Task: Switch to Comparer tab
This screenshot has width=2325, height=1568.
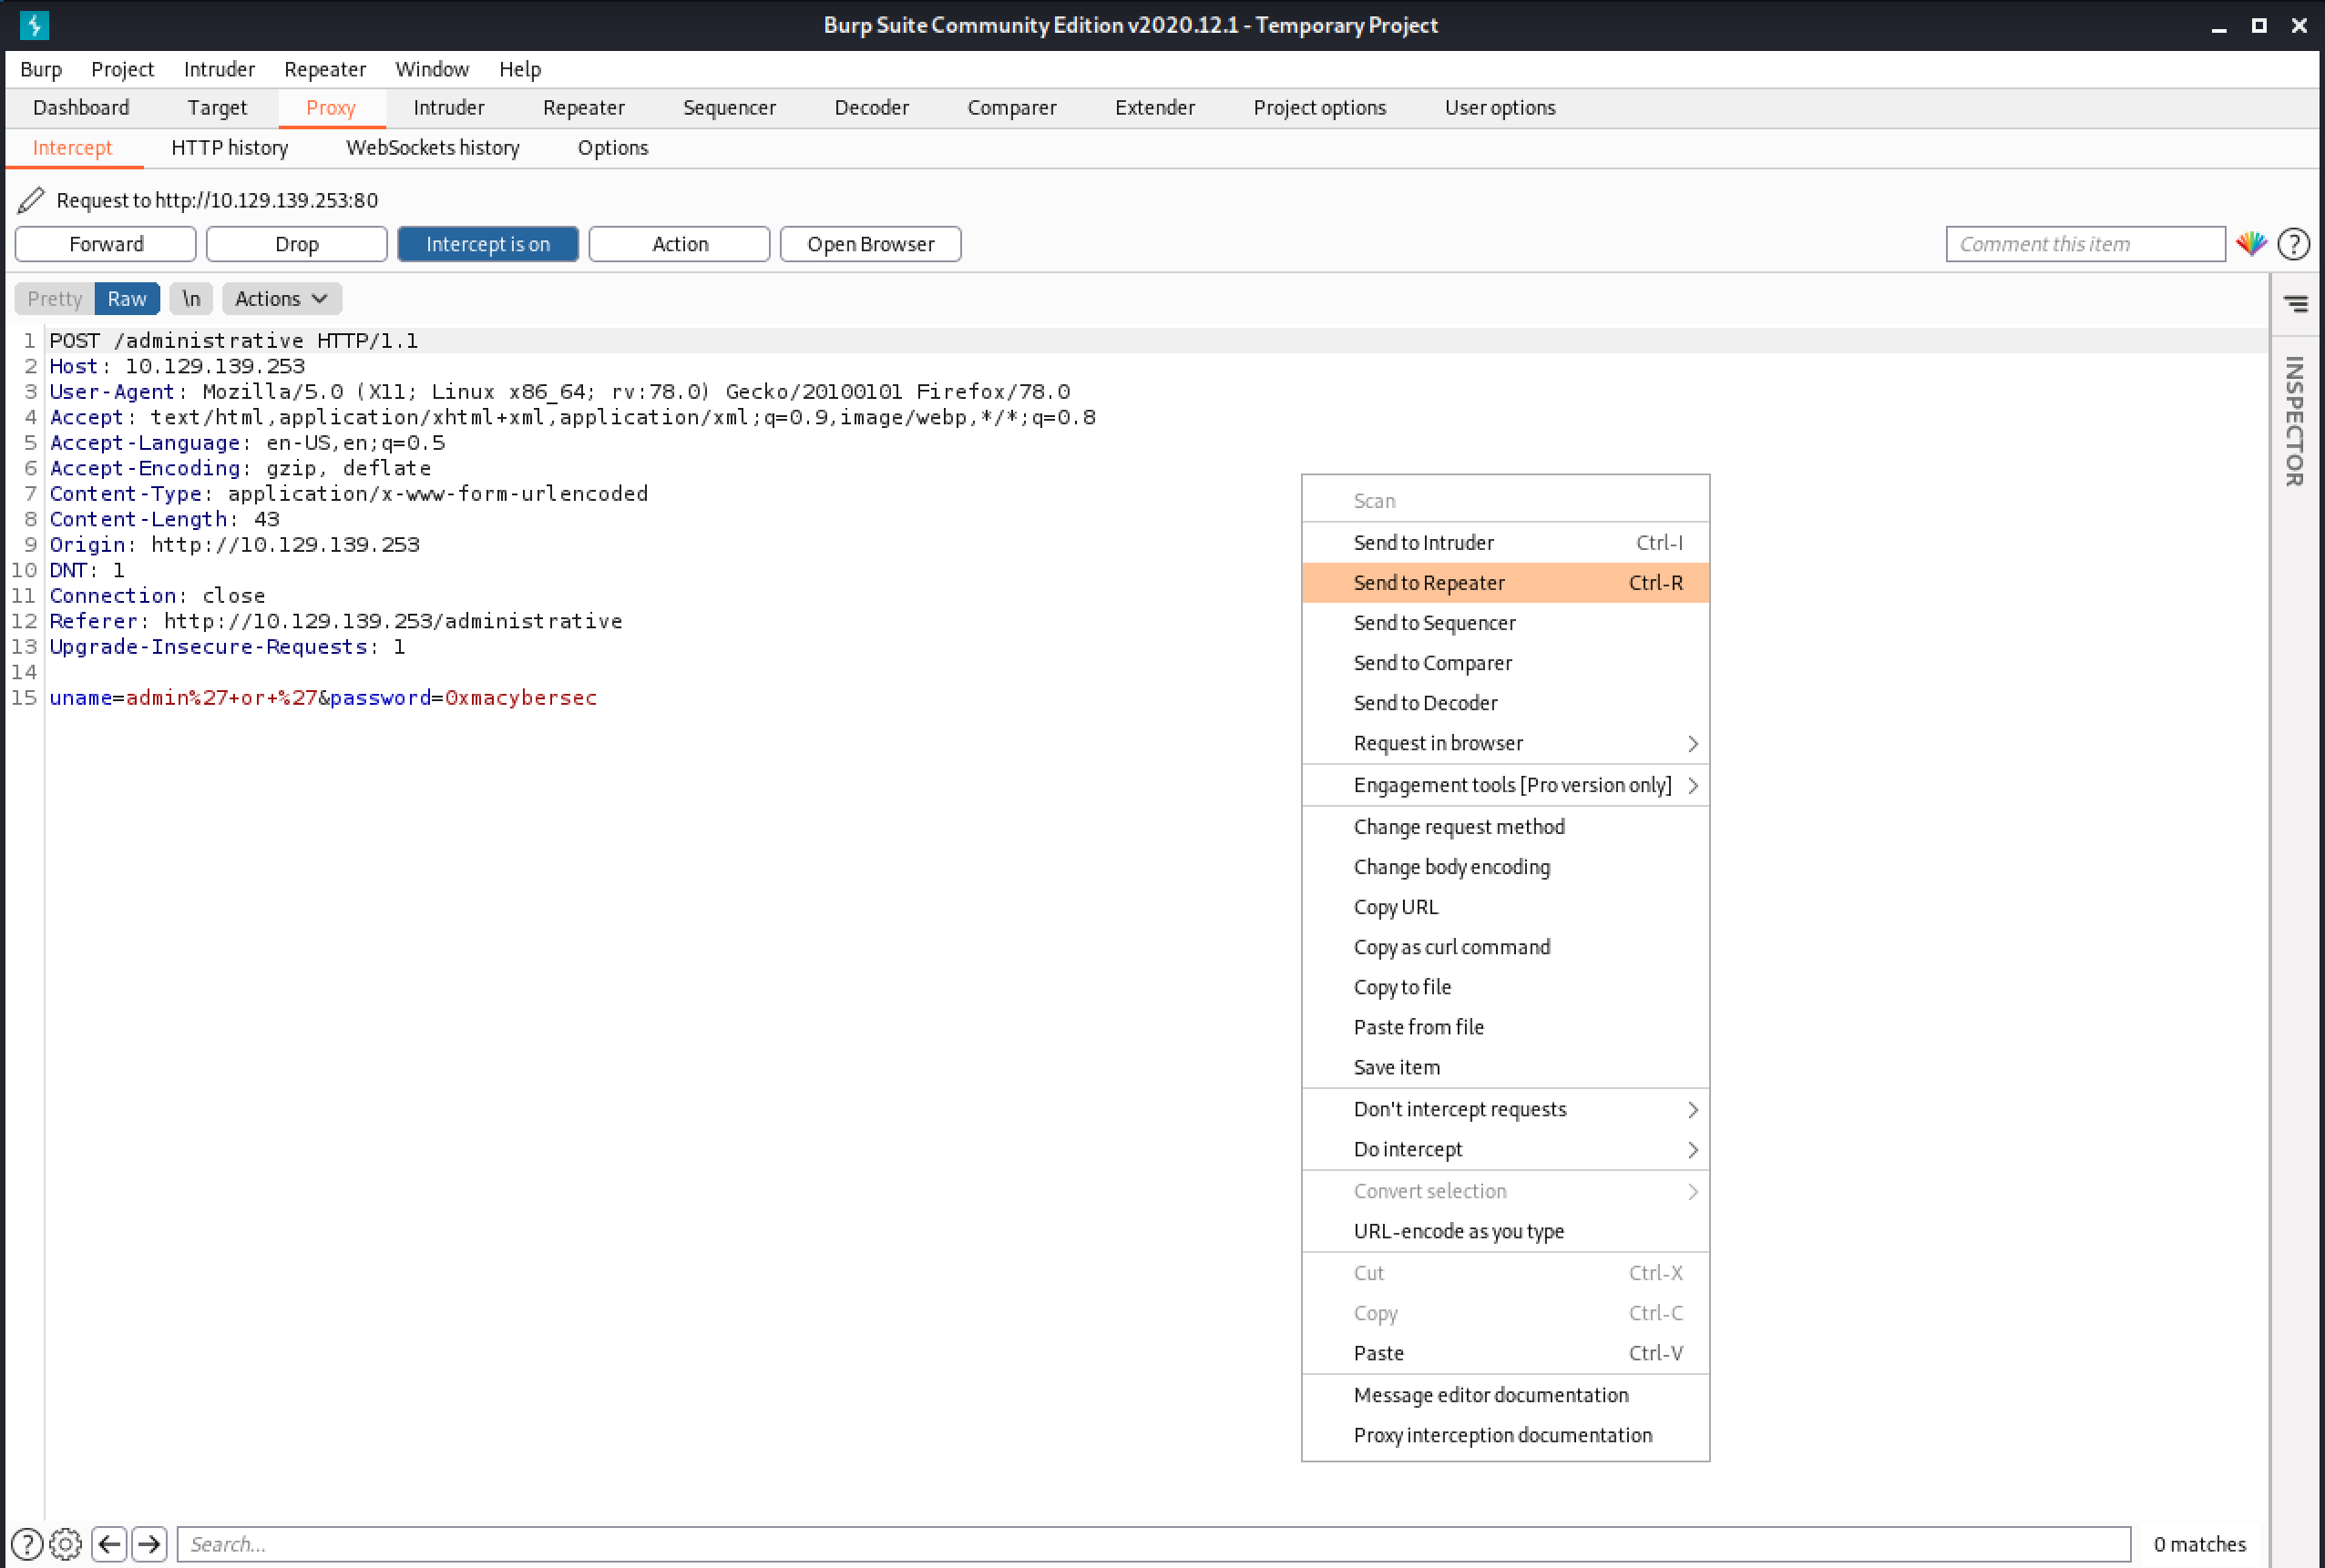Action: pyautogui.click(x=1011, y=107)
